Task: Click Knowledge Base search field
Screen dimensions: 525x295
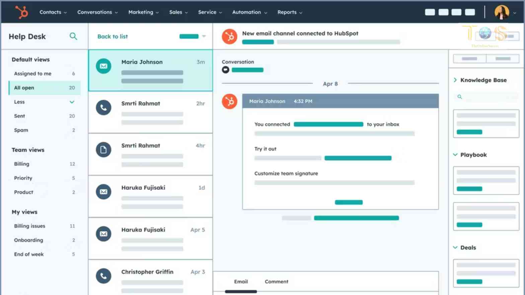Action: 486,97
